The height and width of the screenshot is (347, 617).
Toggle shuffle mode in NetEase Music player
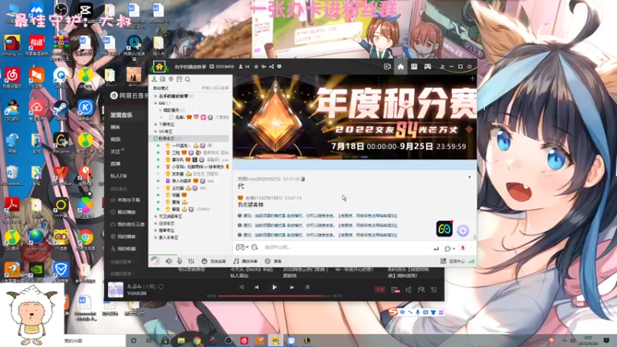click(241, 288)
